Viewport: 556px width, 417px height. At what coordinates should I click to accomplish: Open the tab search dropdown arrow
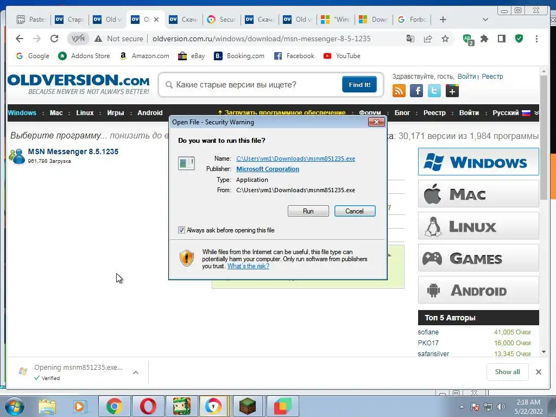tap(485, 20)
